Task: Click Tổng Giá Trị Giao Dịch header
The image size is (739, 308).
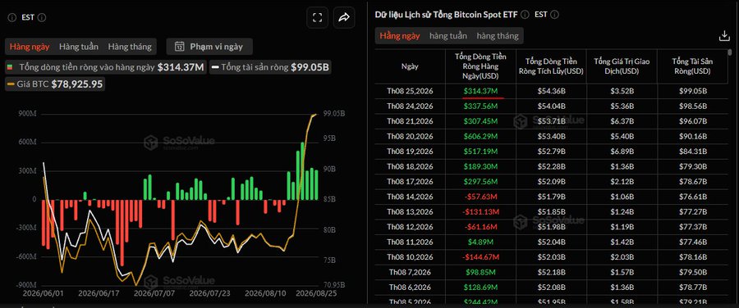Action: coord(622,66)
